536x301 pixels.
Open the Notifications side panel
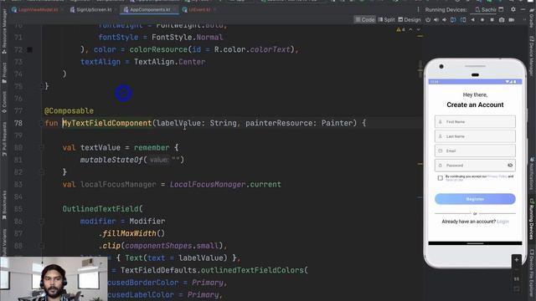coord(532,173)
